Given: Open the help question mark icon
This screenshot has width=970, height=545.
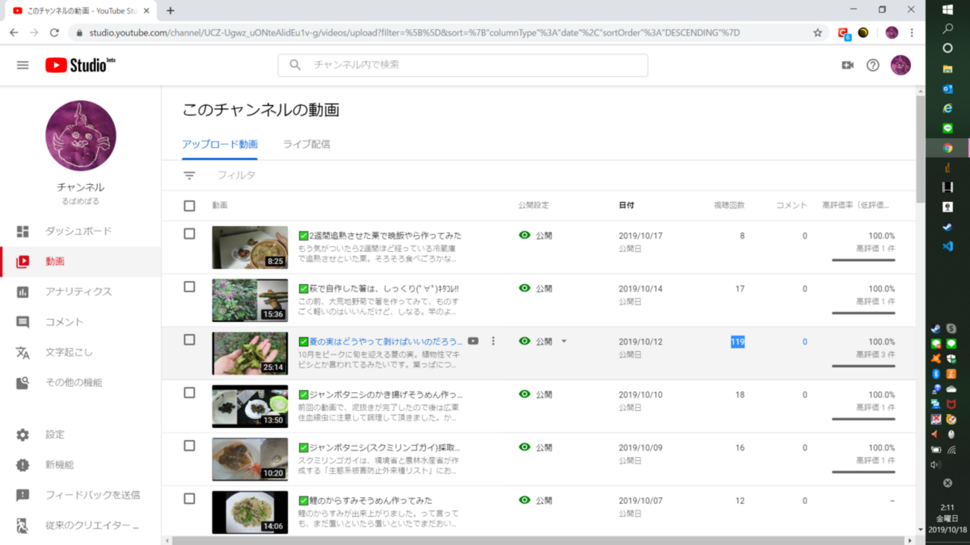Looking at the screenshot, I should pos(872,65).
